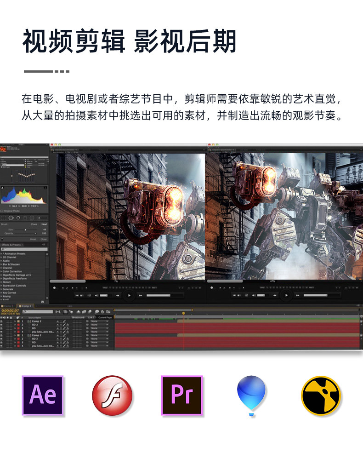This screenshot has height=453, width=363.
Task: Select the Effects & Presets panel tab
Action: (x=12, y=245)
